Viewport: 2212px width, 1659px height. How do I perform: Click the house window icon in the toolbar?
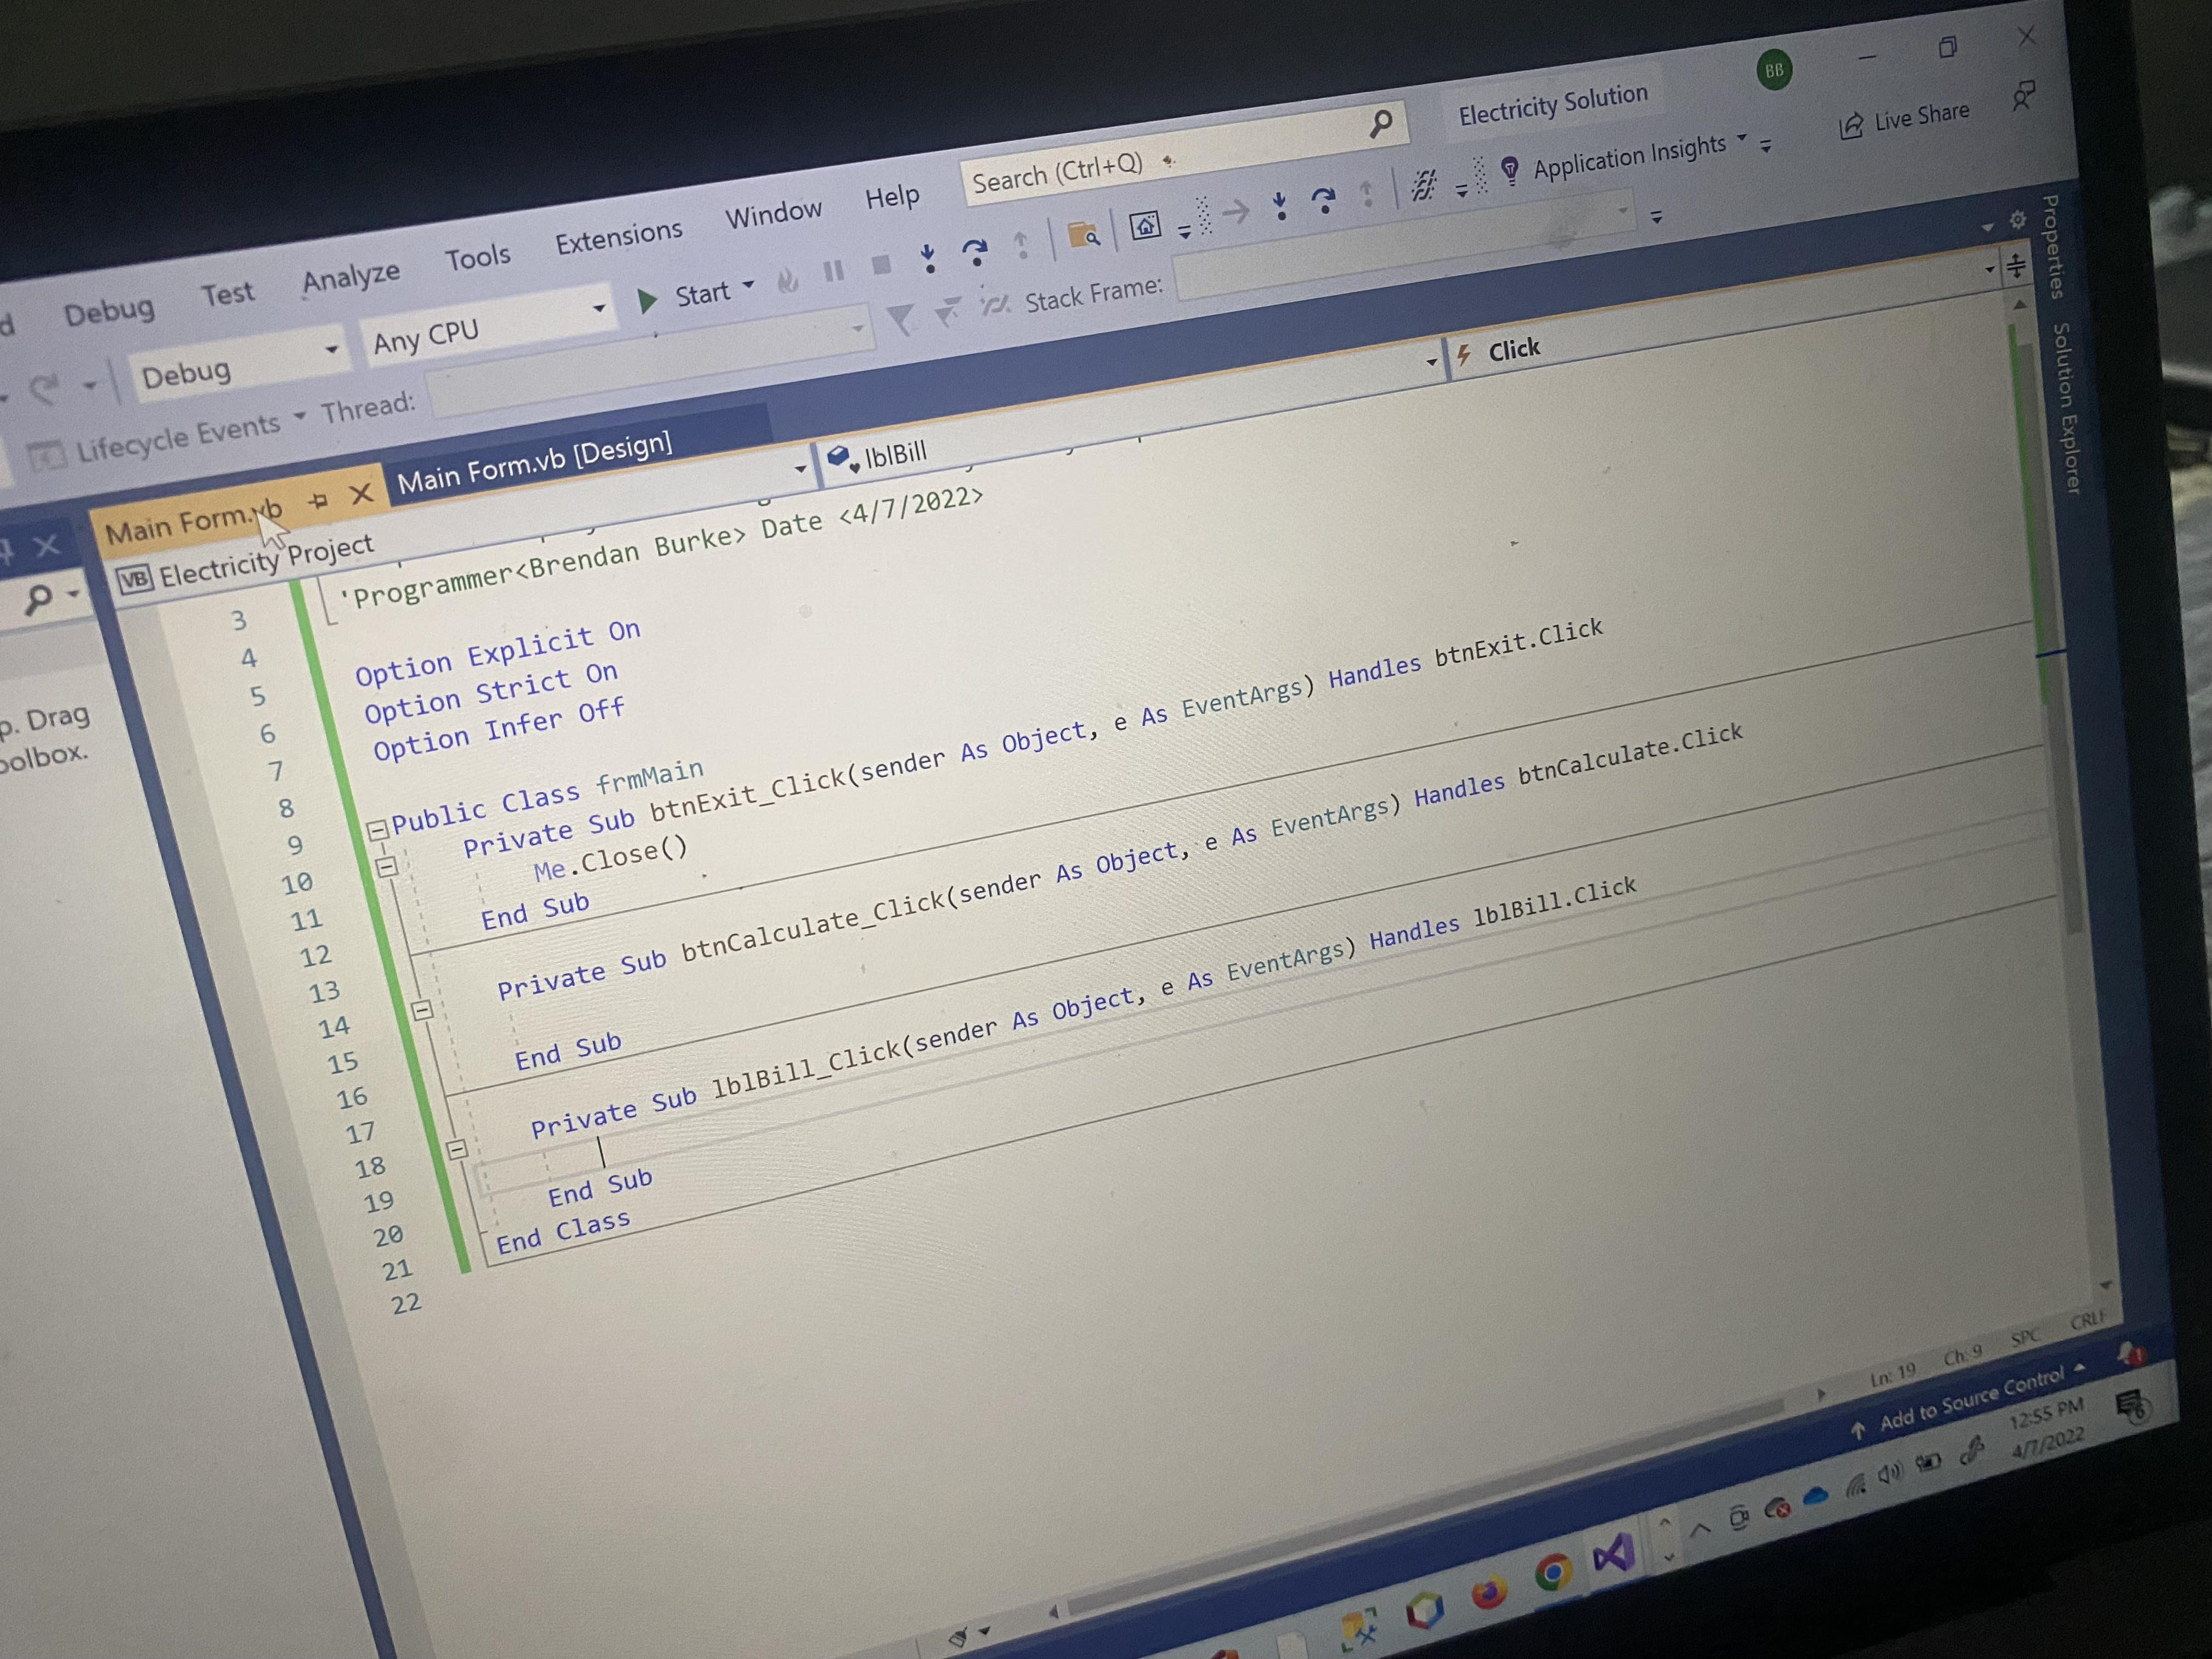(1145, 225)
